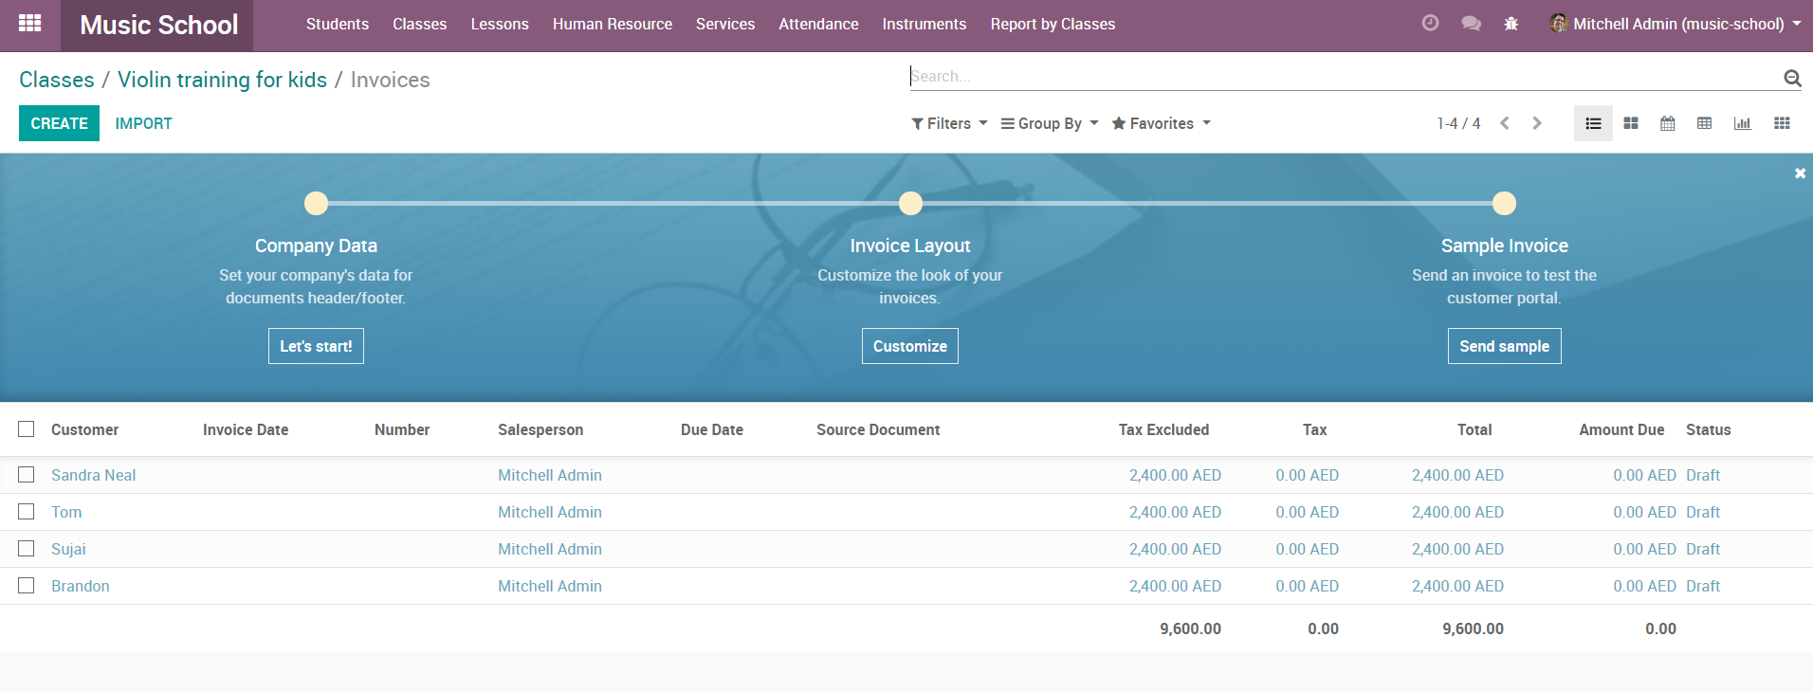The width and height of the screenshot is (1813, 692).
Task: Expand the Filters dropdown
Action: pos(949,123)
